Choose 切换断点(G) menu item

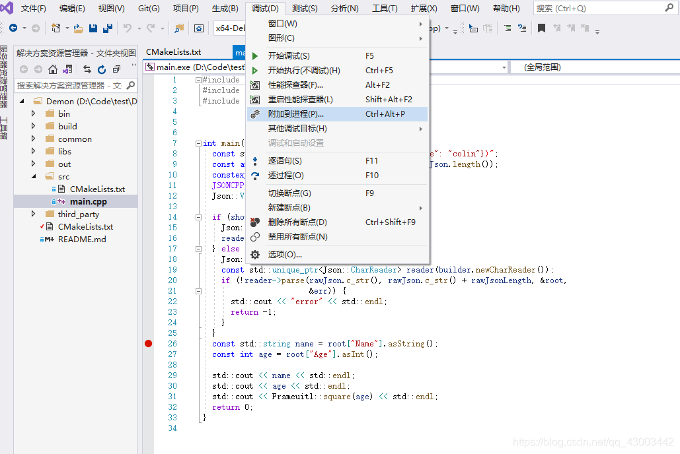[338, 193]
